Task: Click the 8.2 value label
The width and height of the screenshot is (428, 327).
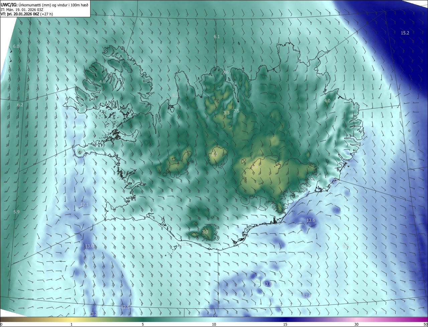Action: coord(175,95)
